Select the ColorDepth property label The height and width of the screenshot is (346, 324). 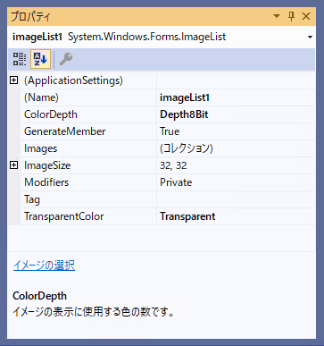pos(51,114)
